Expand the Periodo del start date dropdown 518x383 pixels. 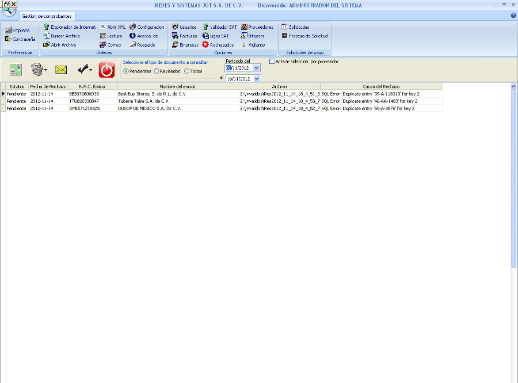pos(257,68)
